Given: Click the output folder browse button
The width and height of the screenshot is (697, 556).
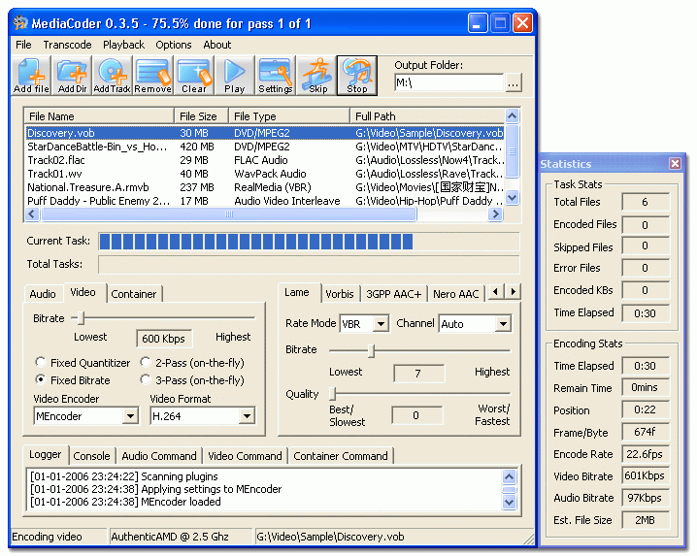Looking at the screenshot, I should (514, 83).
